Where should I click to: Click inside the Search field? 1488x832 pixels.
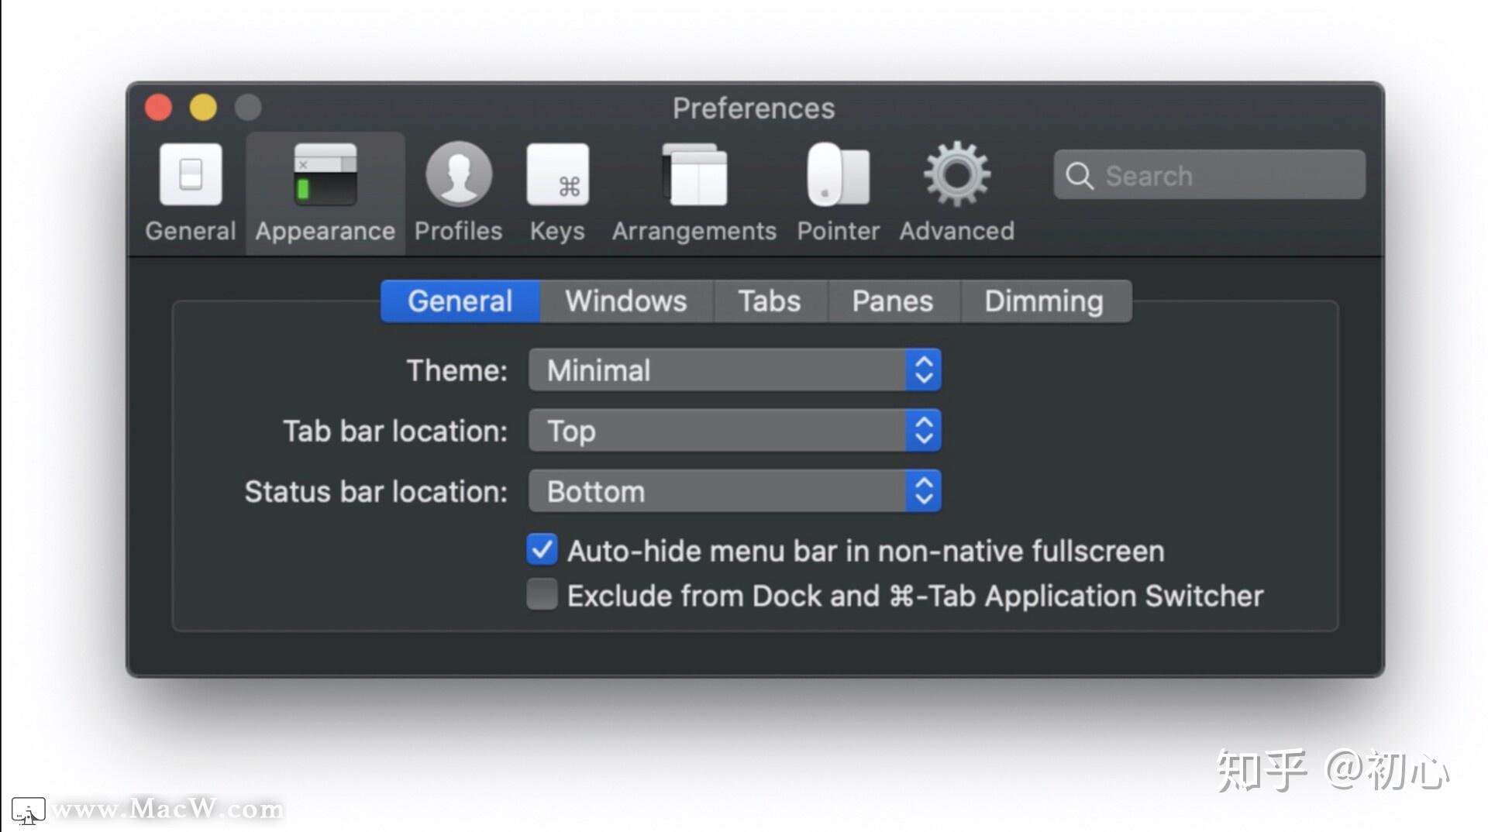coord(1209,176)
